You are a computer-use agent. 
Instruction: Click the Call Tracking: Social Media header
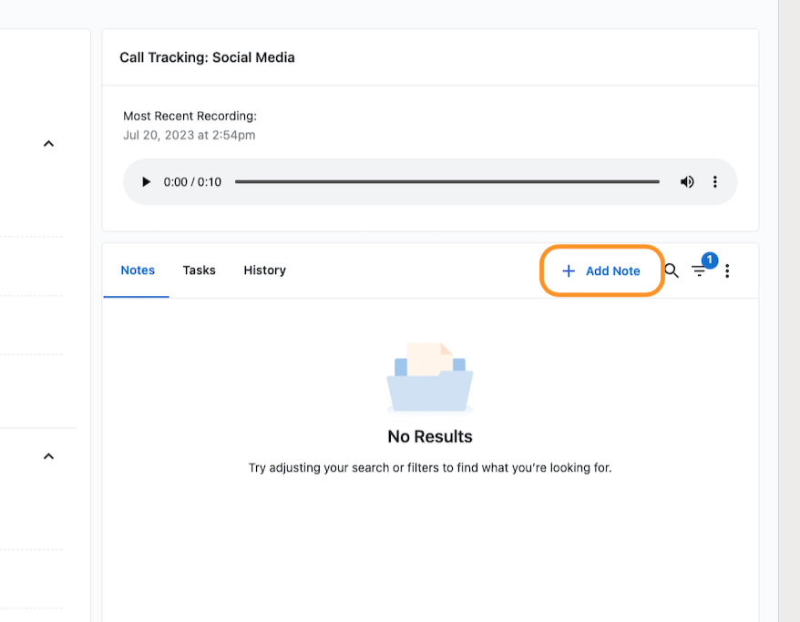coord(207,57)
